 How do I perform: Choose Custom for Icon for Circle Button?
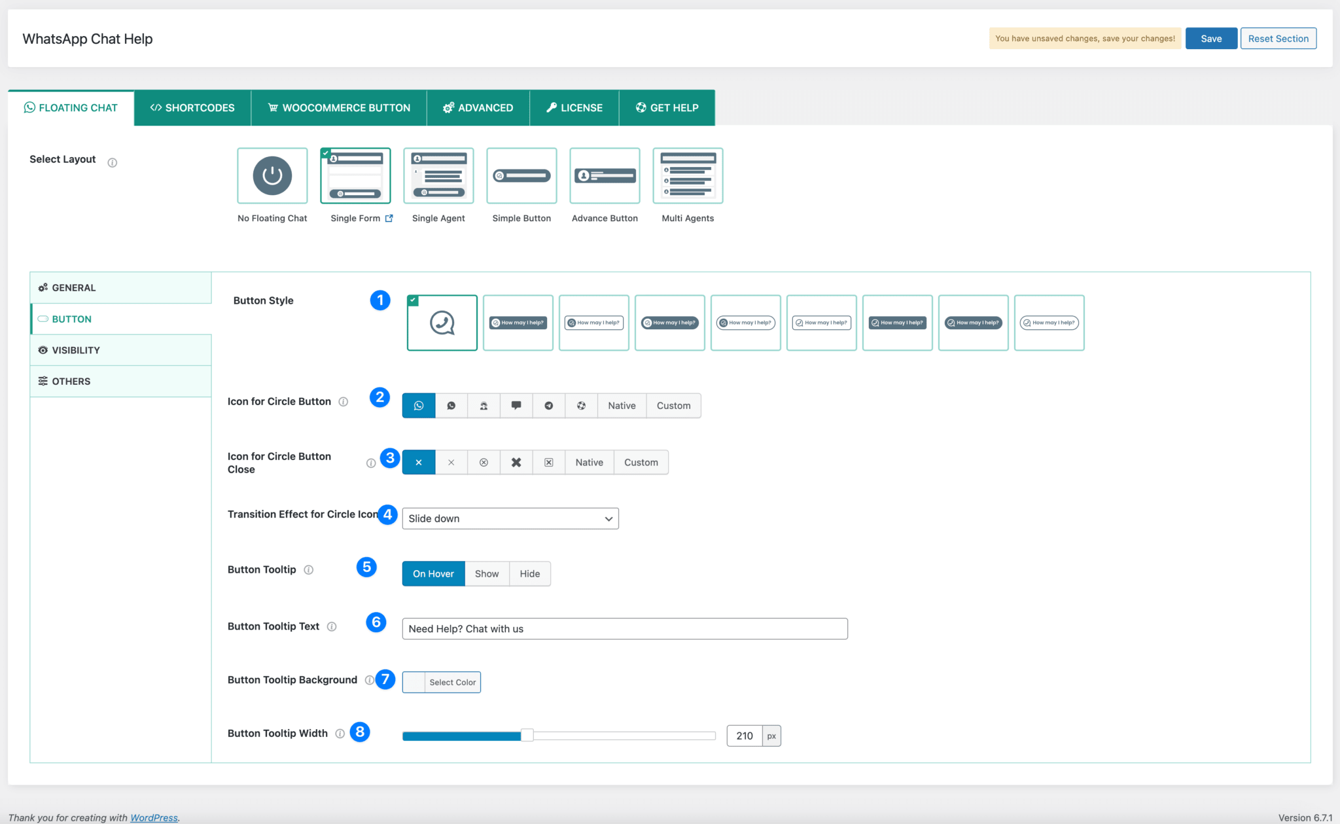[x=674, y=406]
